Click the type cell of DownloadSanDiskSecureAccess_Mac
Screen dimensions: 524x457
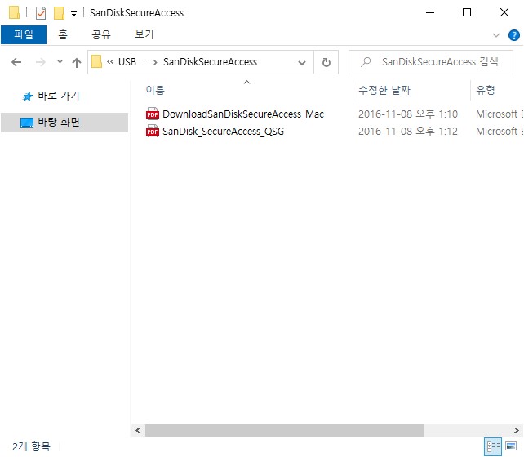[500, 114]
